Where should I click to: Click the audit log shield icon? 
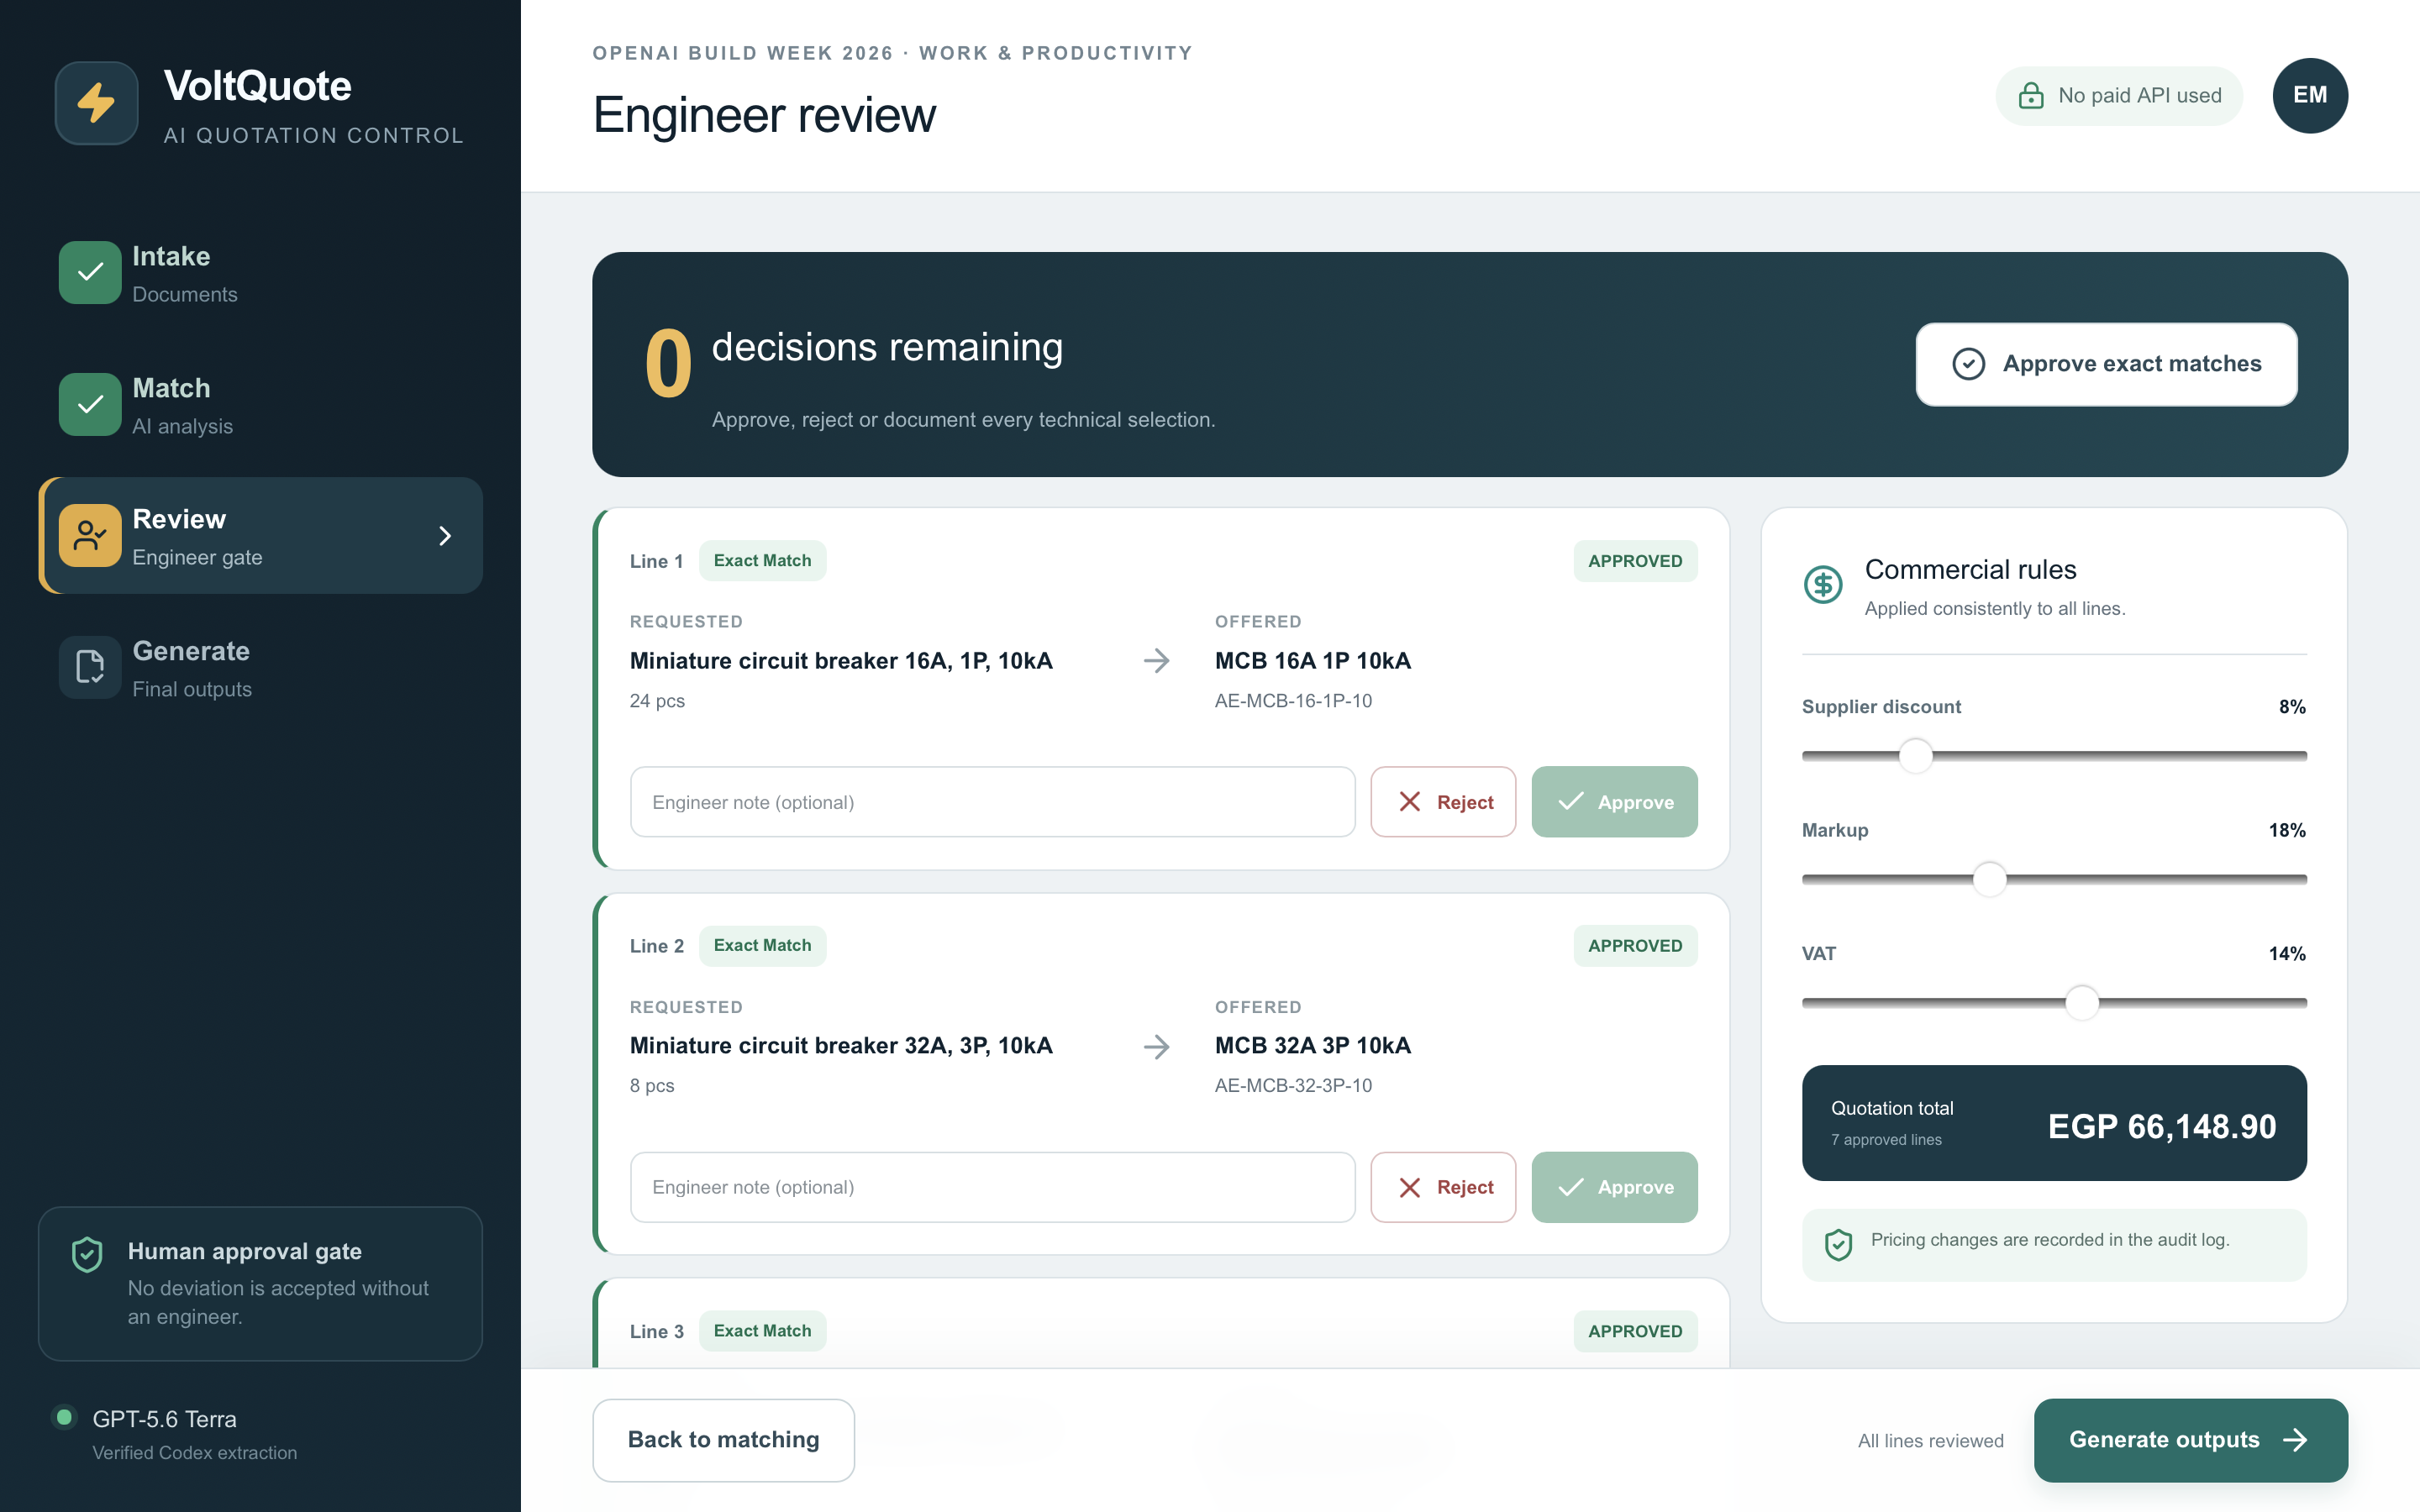(1838, 1244)
